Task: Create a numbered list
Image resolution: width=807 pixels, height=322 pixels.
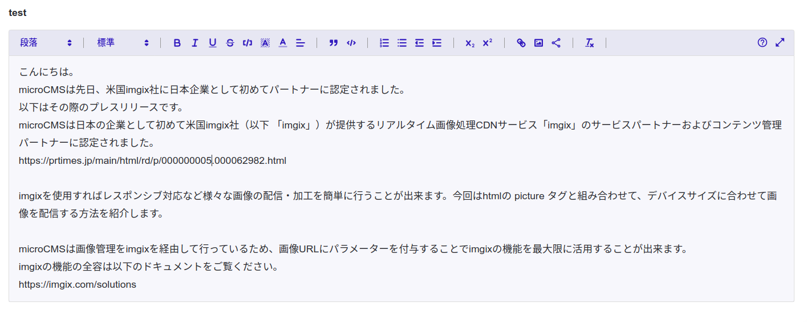Action: click(384, 43)
